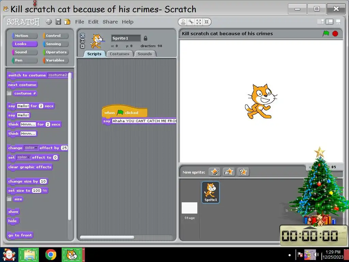Open color dropdown in change effect block

coord(31,148)
